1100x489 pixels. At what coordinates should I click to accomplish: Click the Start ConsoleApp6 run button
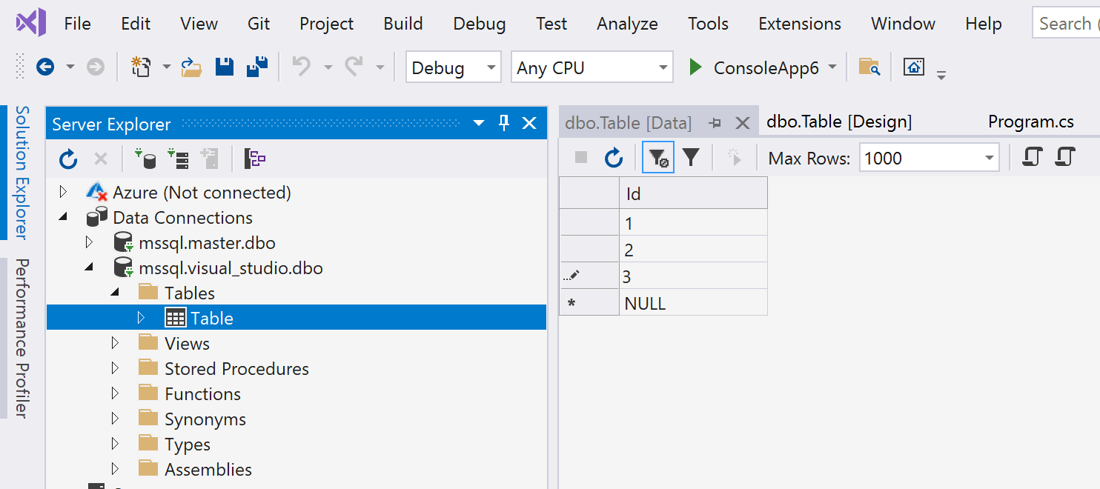[x=695, y=67]
